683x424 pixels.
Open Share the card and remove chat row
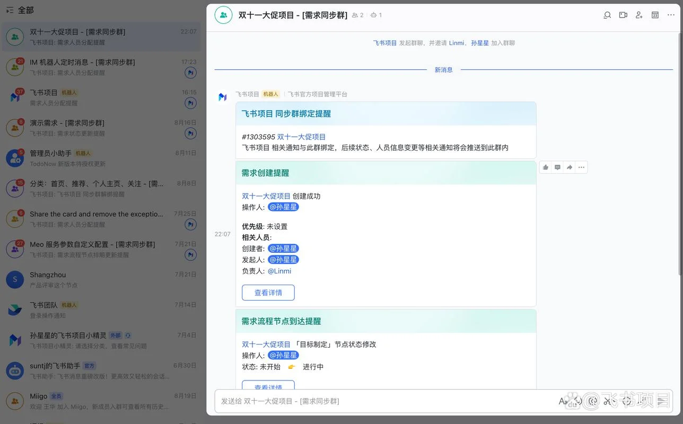click(x=101, y=219)
